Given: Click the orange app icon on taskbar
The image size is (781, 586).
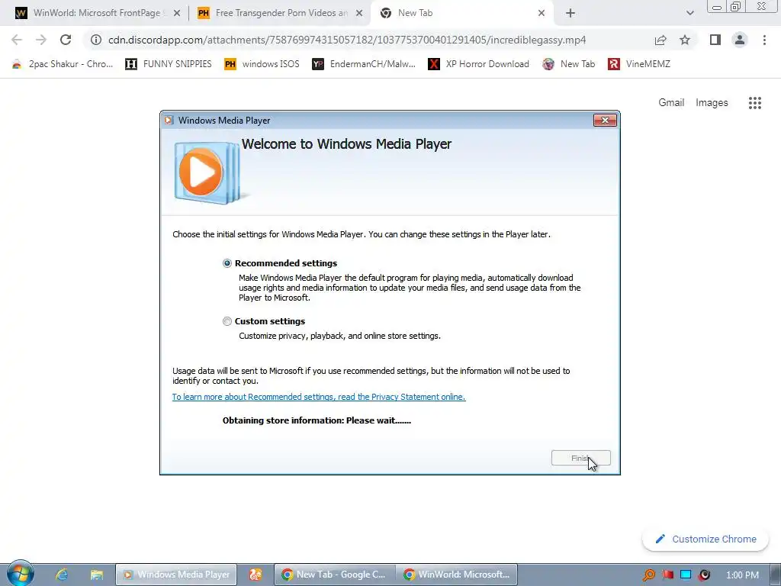Looking at the screenshot, I should [255, 575].
